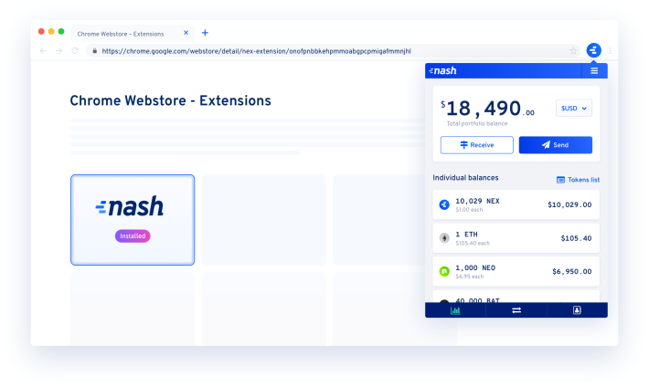Open the hamburger menu in Nash popup
The width and height of the screenshot is (649, 387).
coord(594,70)
